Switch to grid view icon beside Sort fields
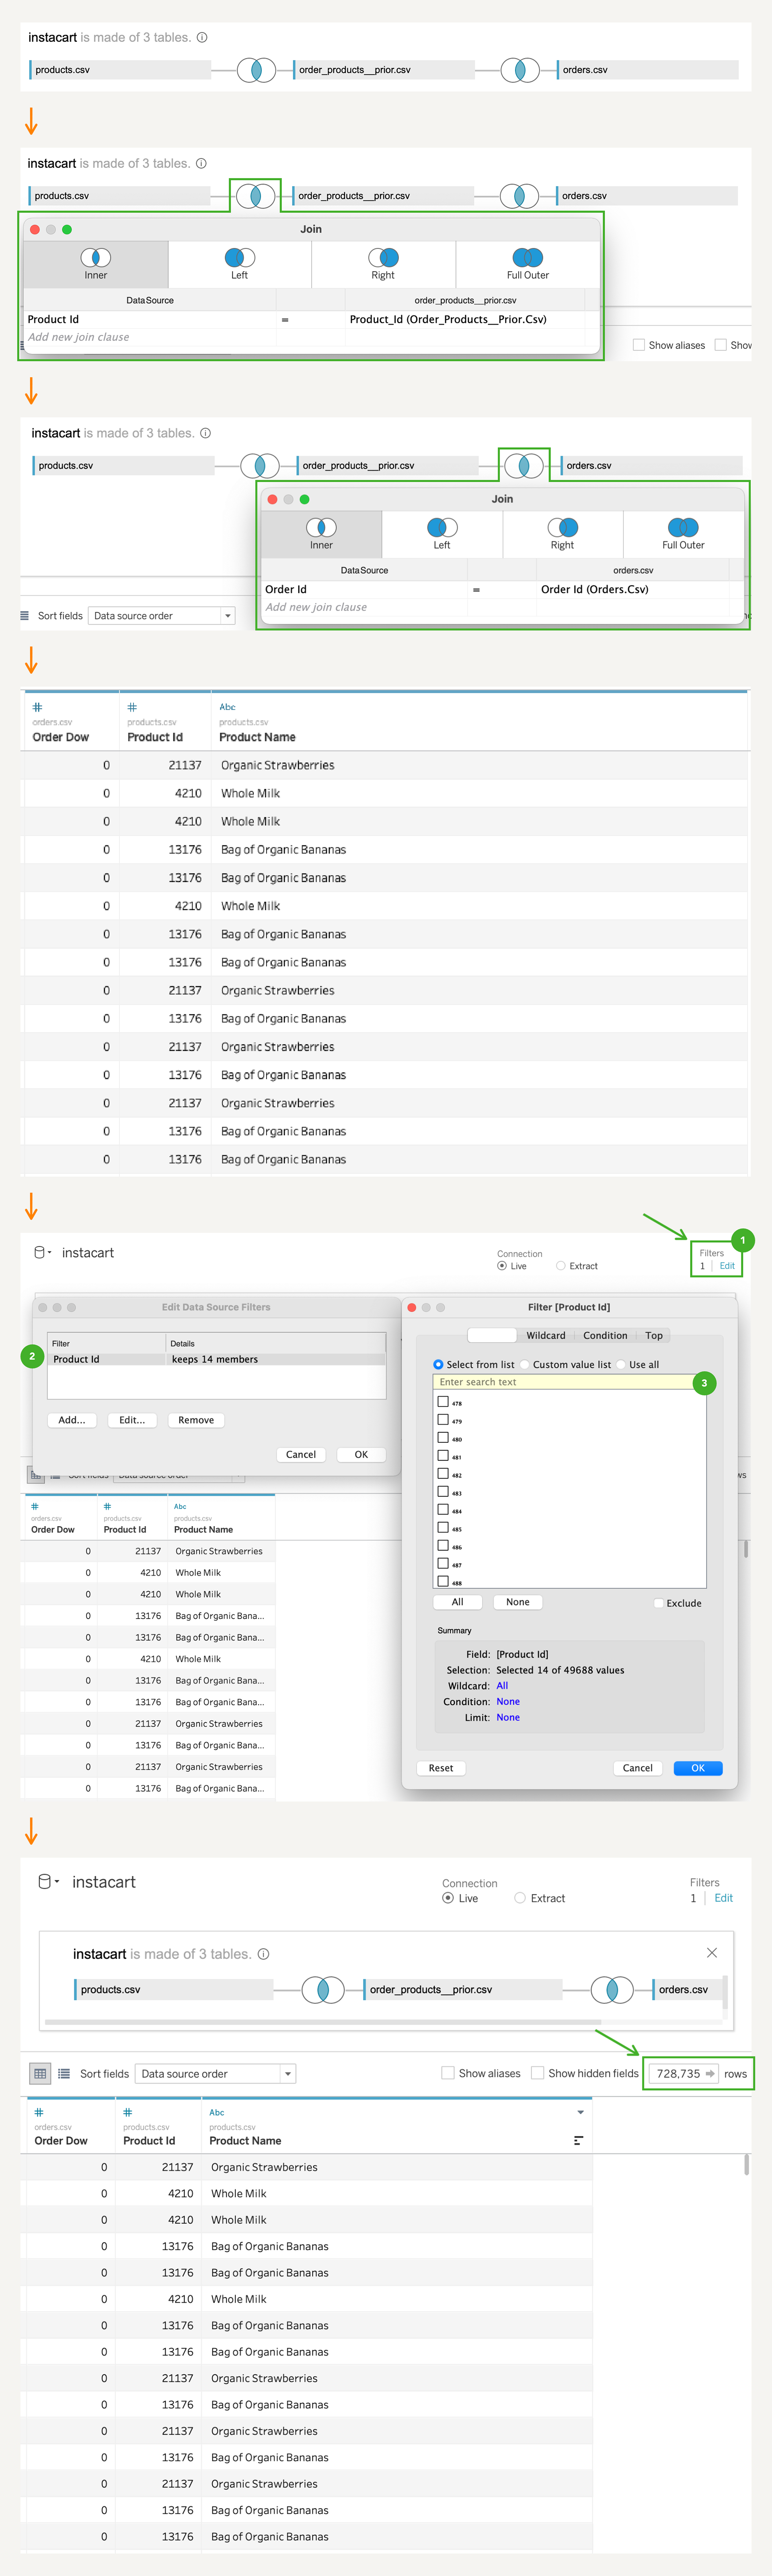 click(x=40, y=2073)
